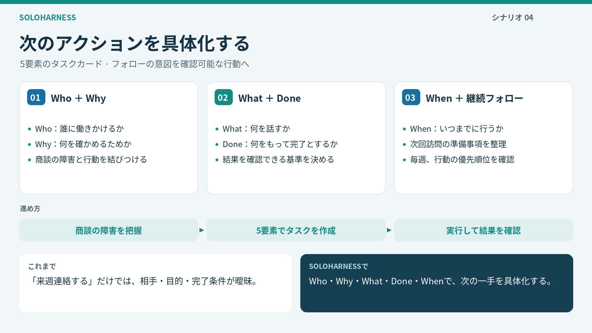Click the 03 number badge
The width and height of the screenshot is (592, 333).
[411, 97]
